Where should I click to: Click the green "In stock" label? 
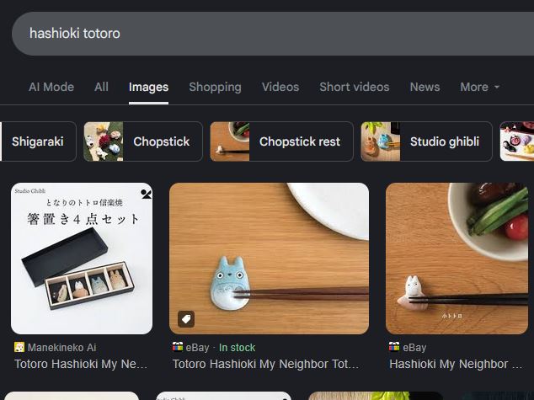(237, 348)
